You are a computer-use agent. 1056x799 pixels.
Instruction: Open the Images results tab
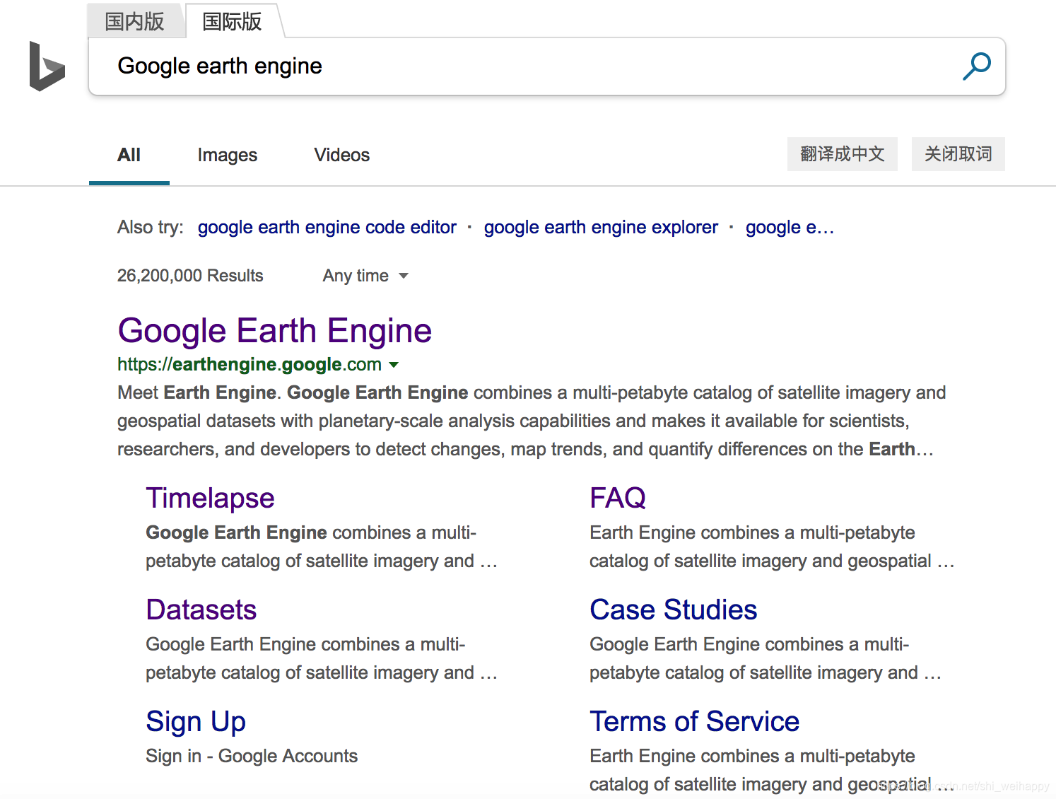coord(227,155)
